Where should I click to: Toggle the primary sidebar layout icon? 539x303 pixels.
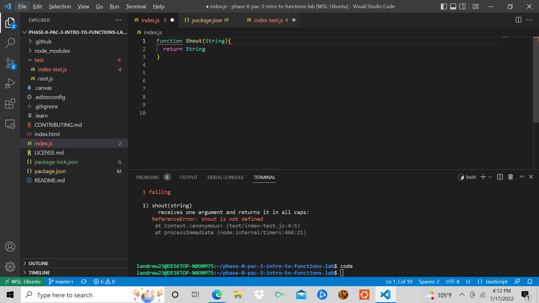(444, 6)
